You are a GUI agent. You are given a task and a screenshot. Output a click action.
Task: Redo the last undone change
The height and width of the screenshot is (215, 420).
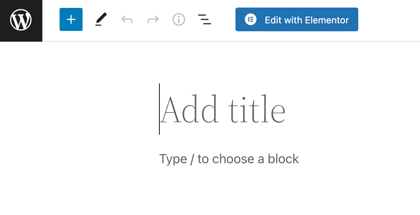tap(153, 19)
